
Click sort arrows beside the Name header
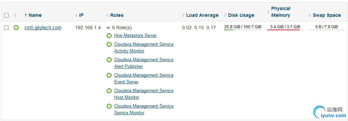click(26, 15)
